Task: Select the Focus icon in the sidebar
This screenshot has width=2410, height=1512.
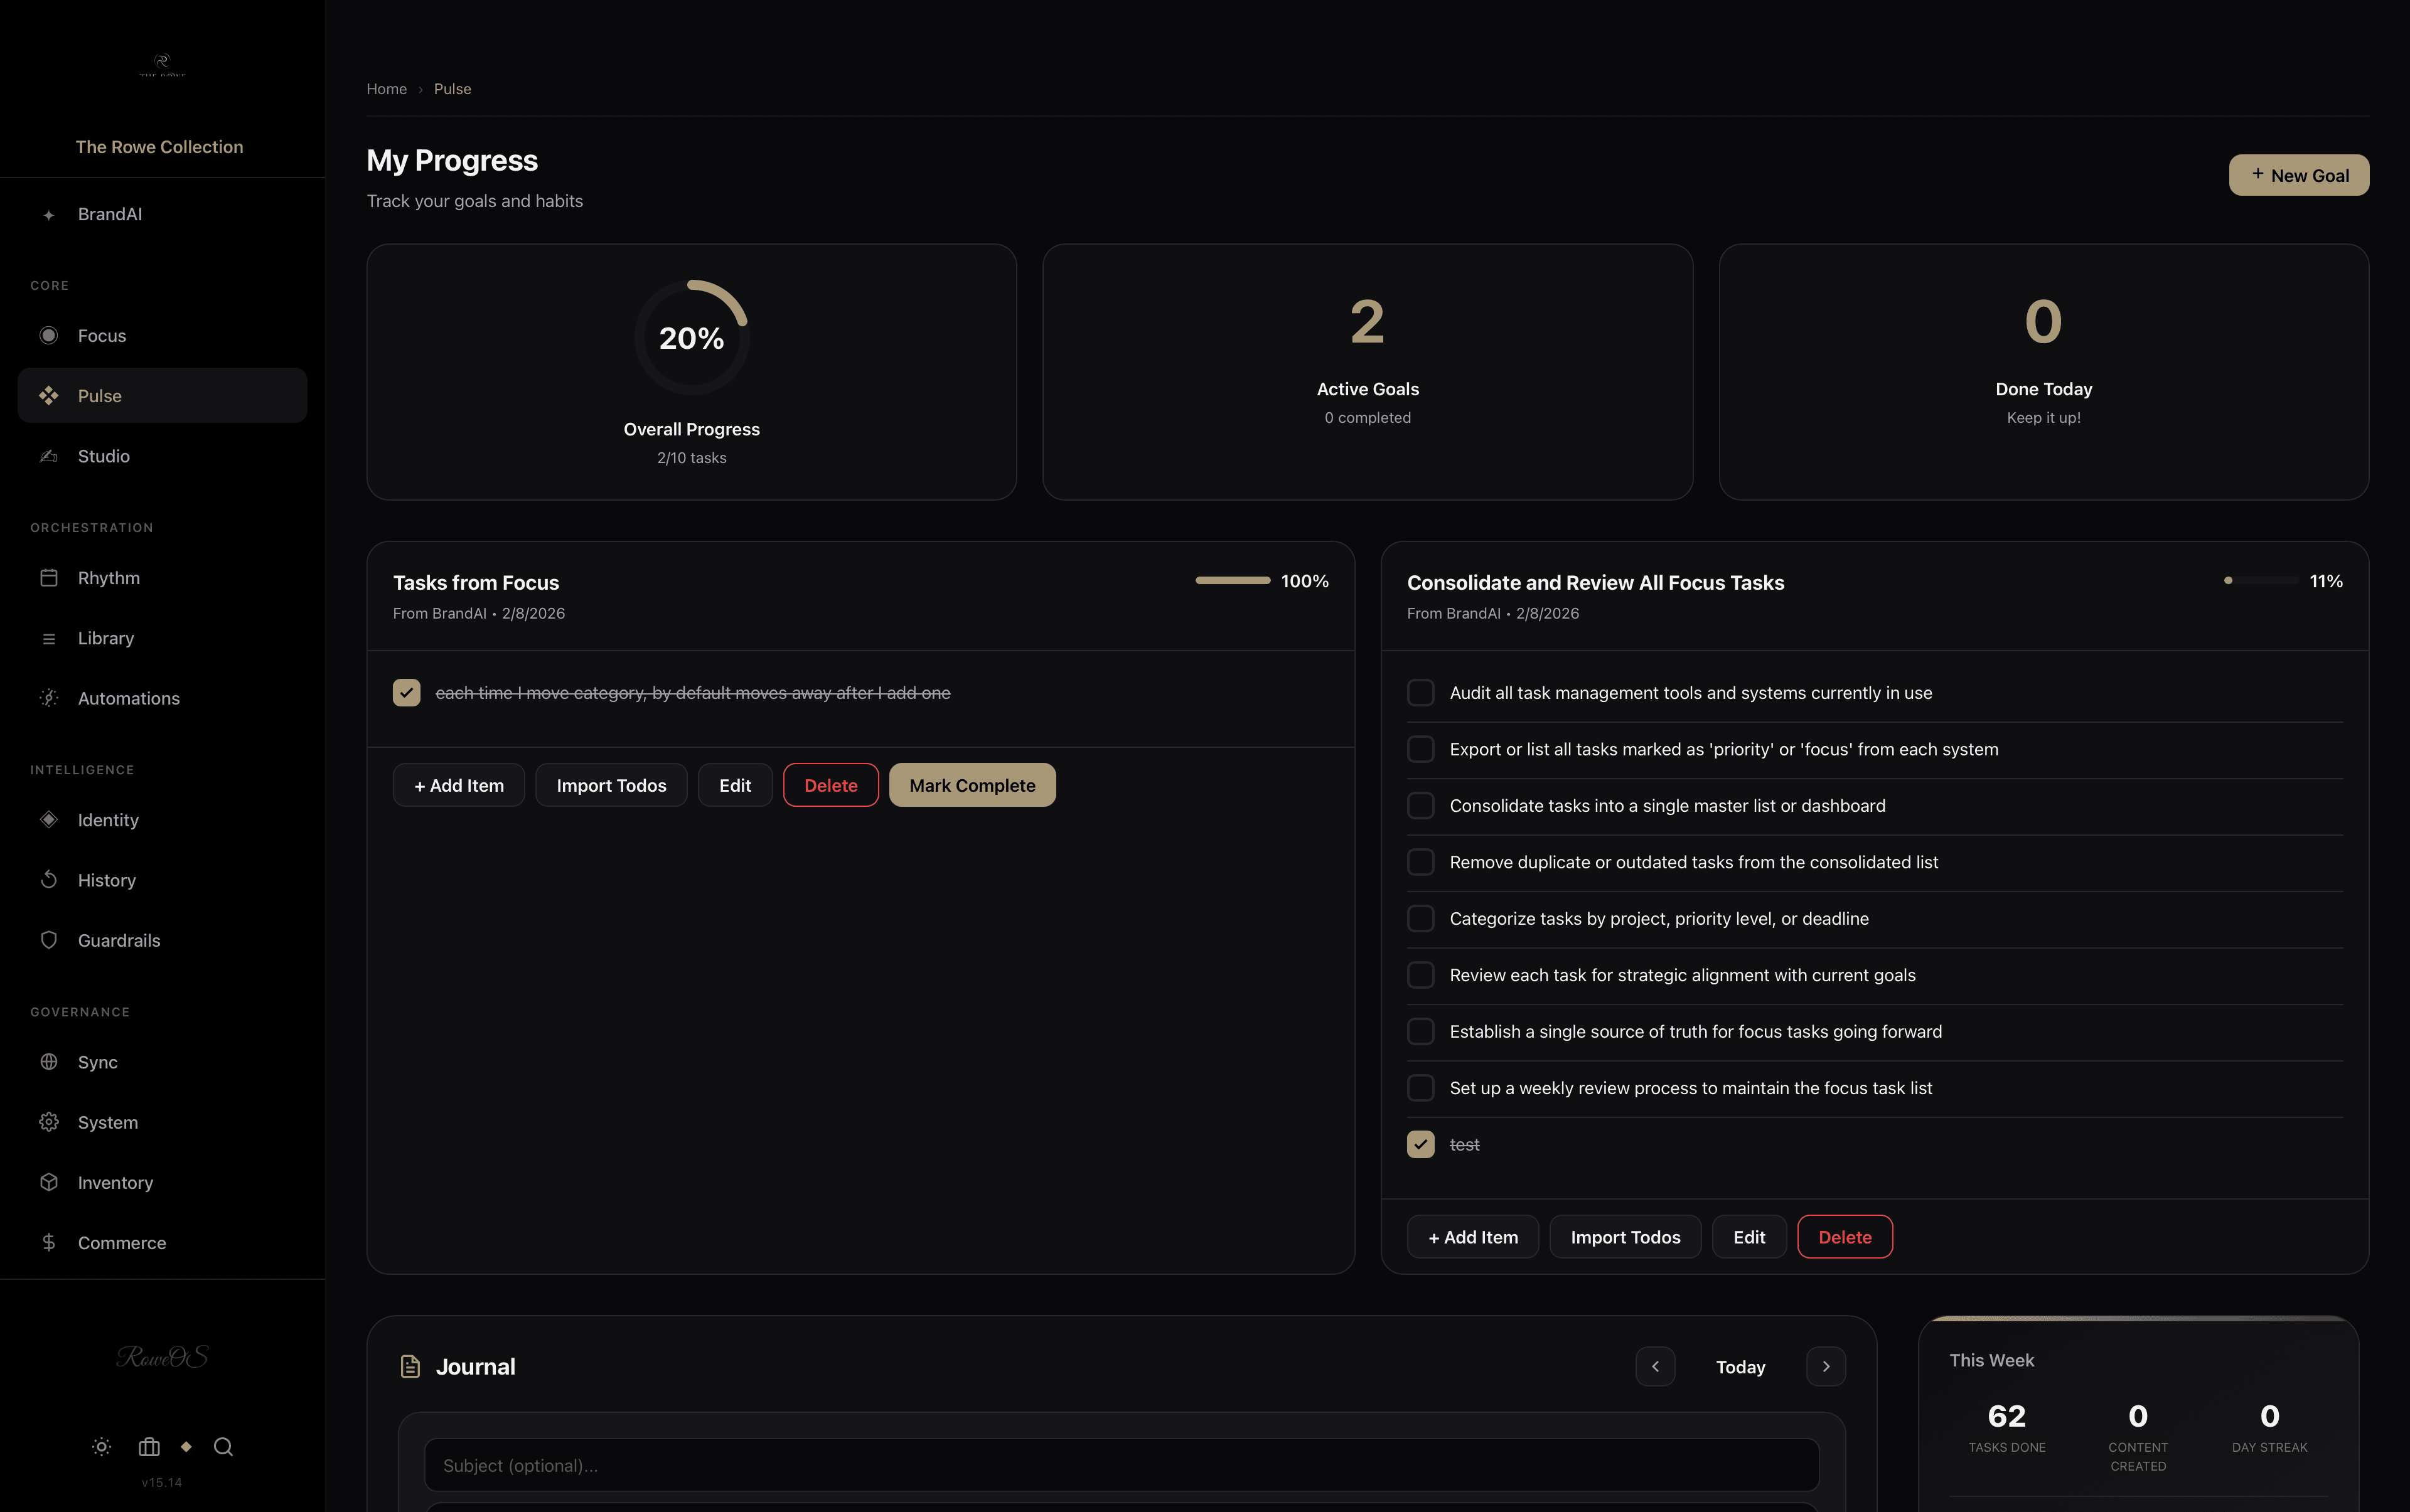Action: (49, 335)
